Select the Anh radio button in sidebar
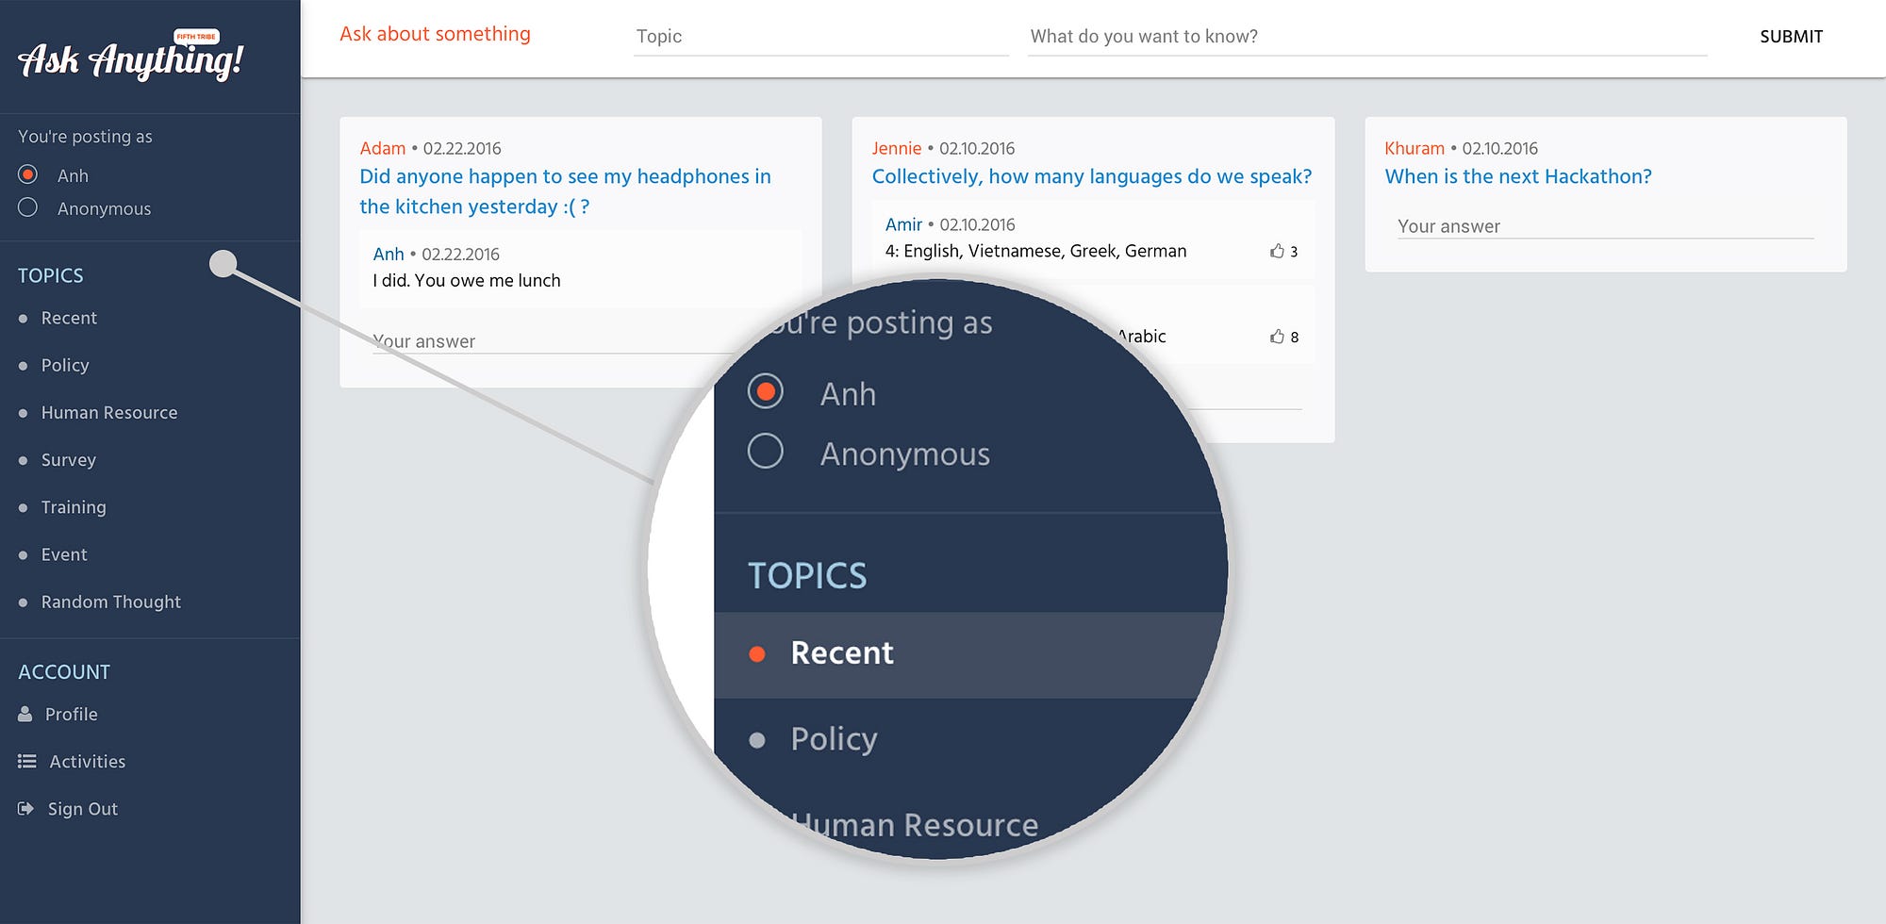The image size is (1886, 924). (x=28, y=174)
